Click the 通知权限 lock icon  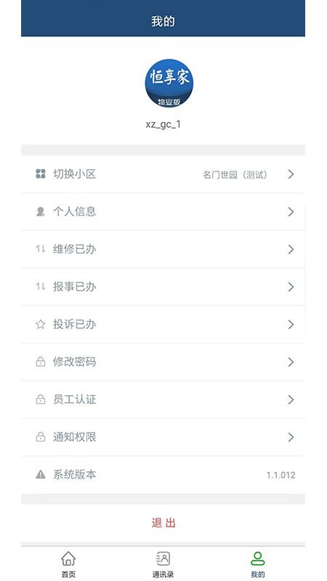click(41, 437)
